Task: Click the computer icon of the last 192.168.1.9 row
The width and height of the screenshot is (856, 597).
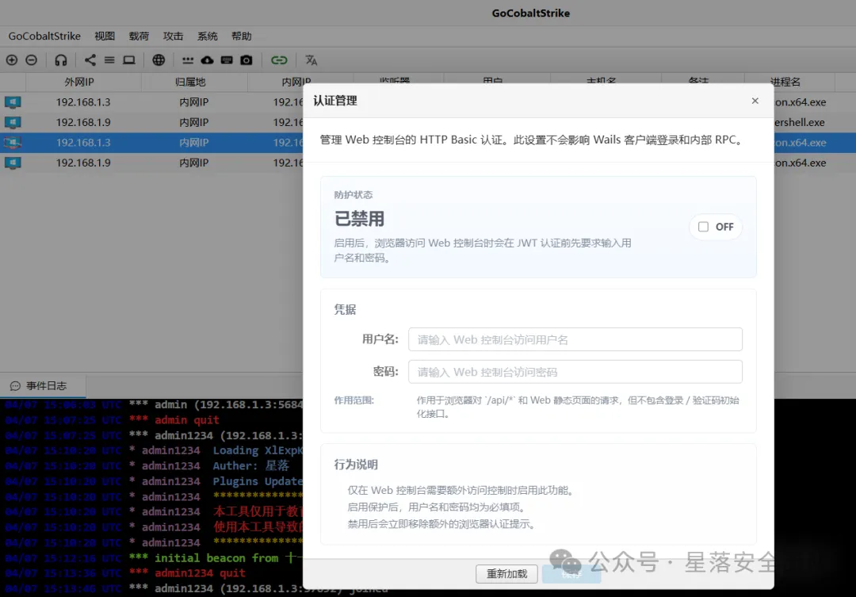Action: point(13,163)
